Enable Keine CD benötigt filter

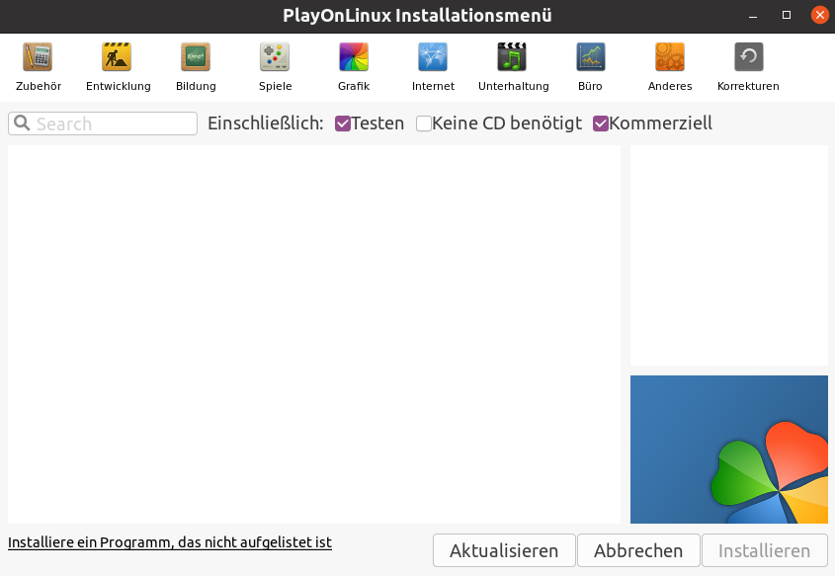424,123
